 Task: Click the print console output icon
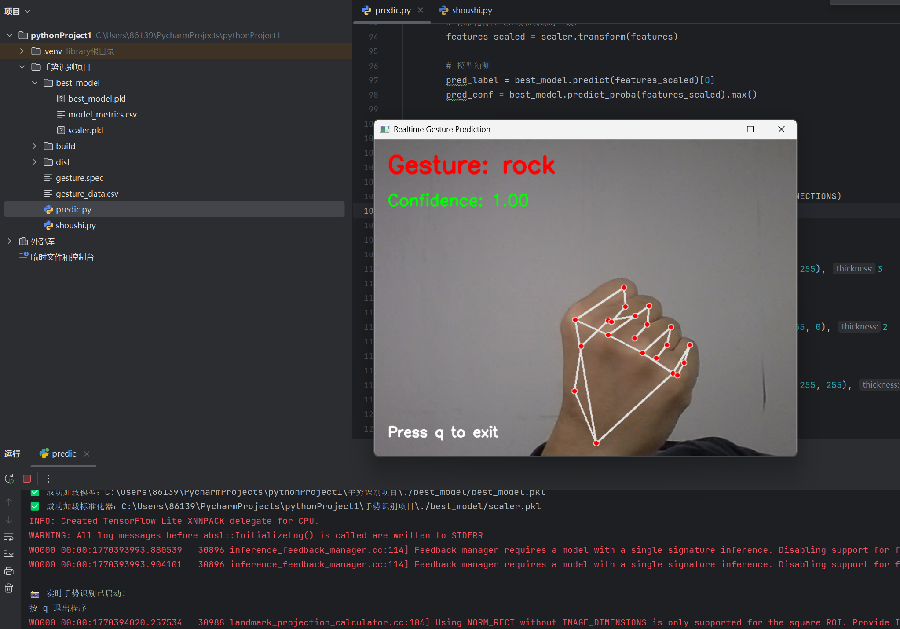pyautogui.click(x=9, y=571)
